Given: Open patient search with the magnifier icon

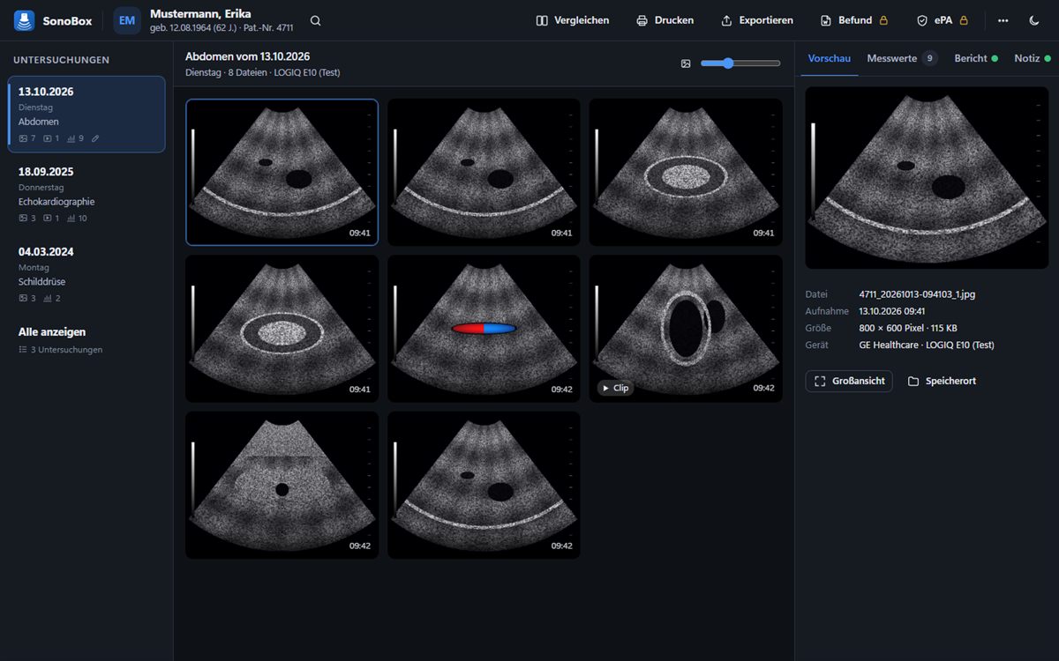Looking at the screenshot, I should click(x=316, y=20).
